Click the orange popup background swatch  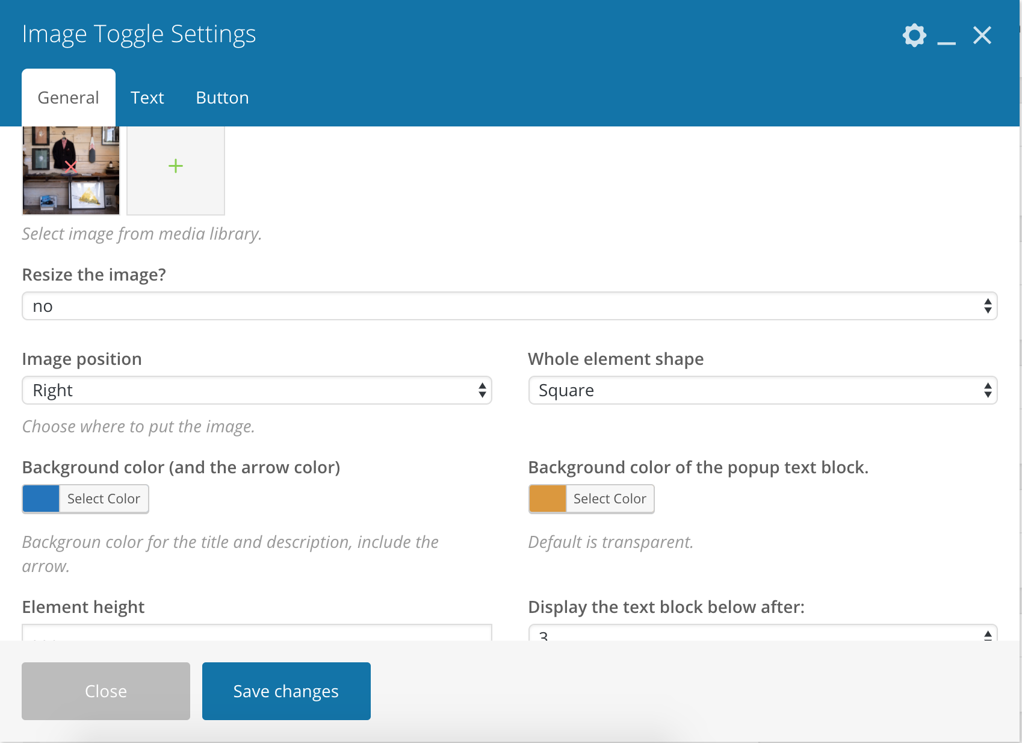[547, 499]
